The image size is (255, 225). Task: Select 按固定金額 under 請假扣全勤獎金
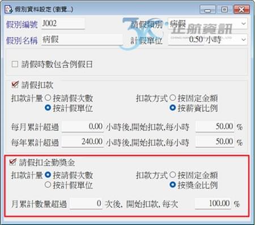pos(173,174)
